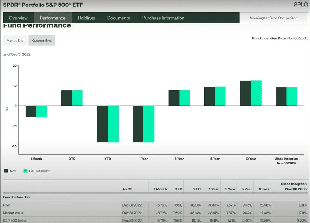Click the QTD green index bar

point(77,98)
